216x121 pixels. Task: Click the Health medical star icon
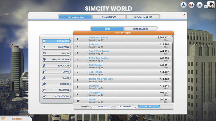[44, 78]
